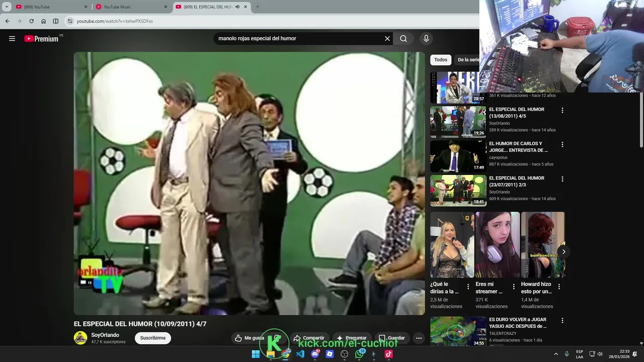Expand the system tray hidden icons
This screenshot has height=362, width=644.
point(556,354)
